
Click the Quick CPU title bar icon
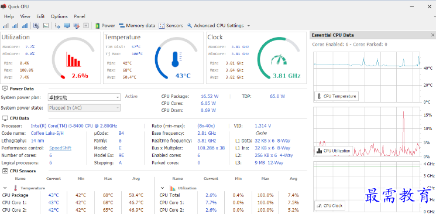tap(4, 6)
